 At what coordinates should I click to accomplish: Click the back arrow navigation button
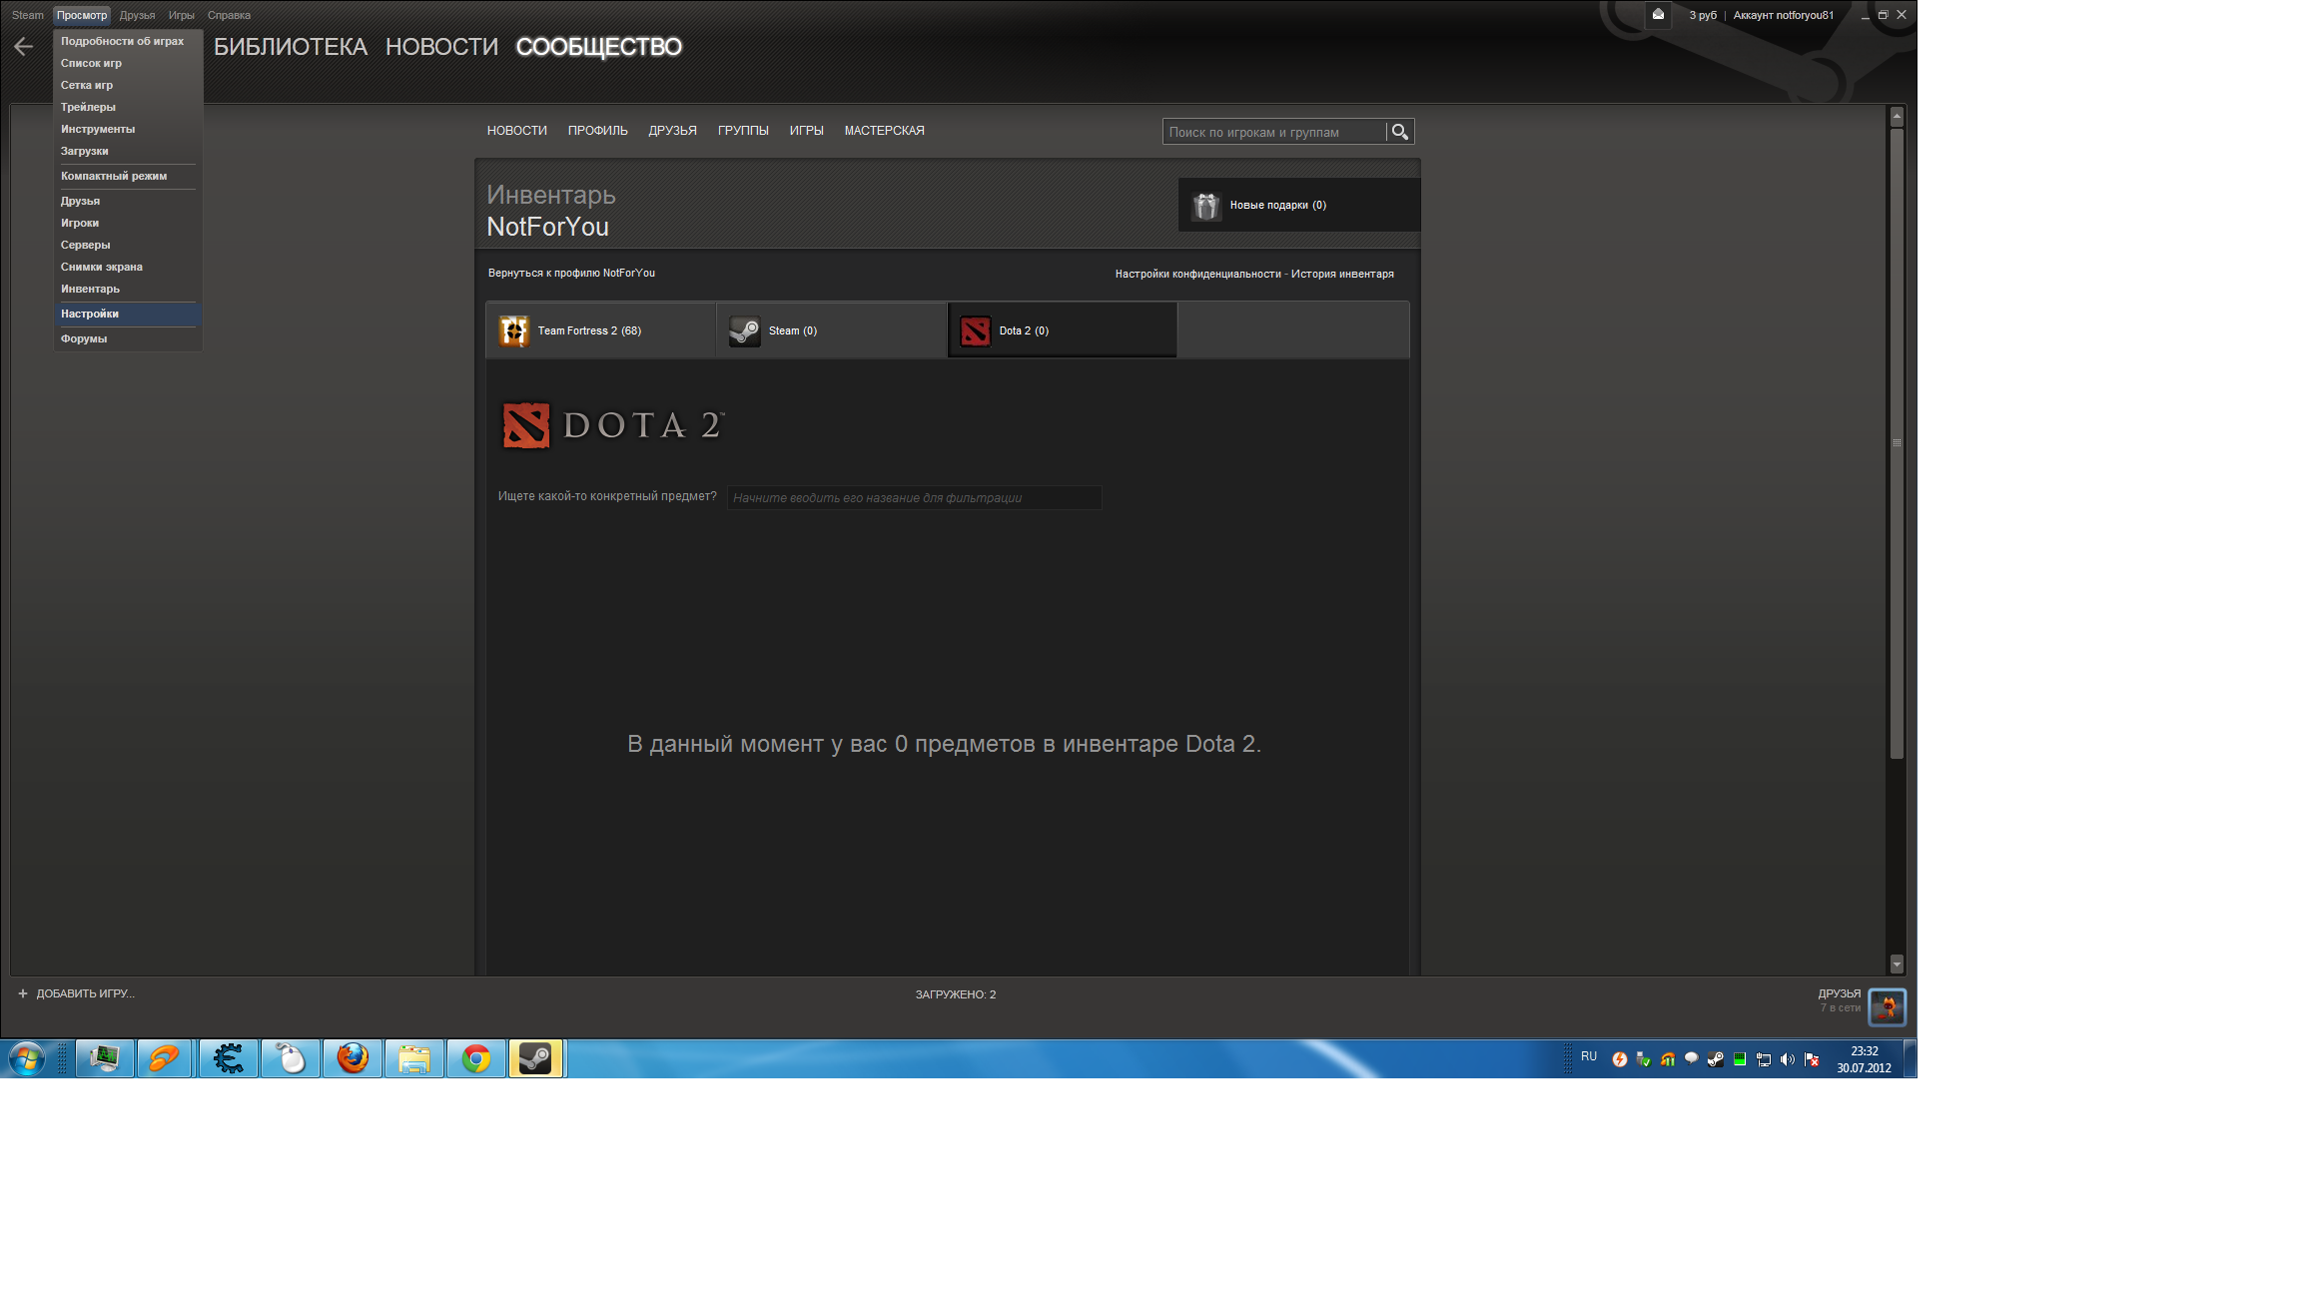click(x=24, y=46)
